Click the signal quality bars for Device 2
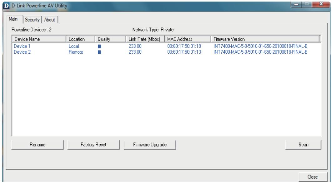Image resolution: width=332 pixels, height=183 pixels. (x=99, y=52)
